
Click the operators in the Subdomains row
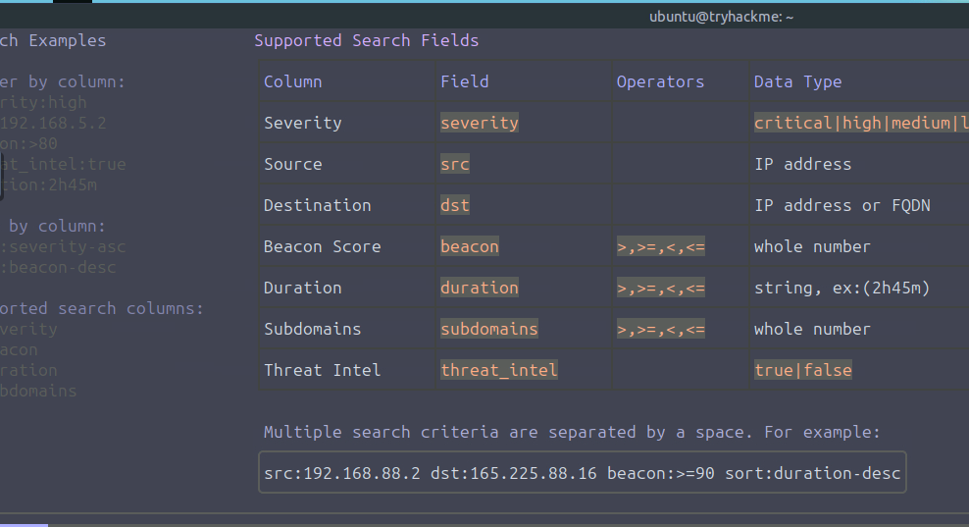coord(661,329)
